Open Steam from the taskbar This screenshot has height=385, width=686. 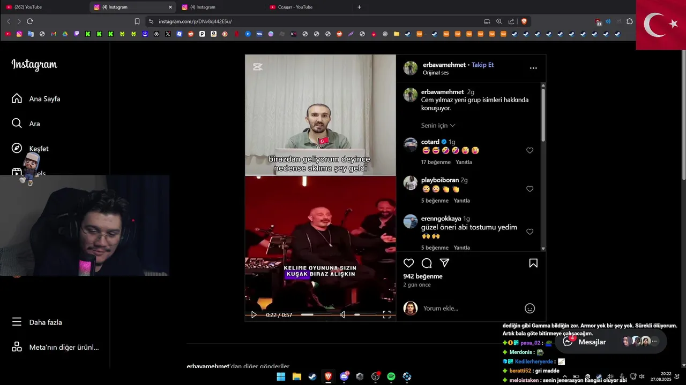[312, 376]
